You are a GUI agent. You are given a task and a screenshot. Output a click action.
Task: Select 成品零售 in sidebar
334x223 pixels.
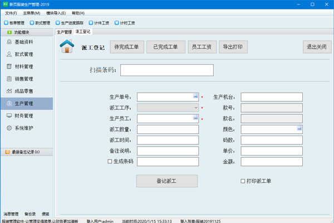click(x=27, y=91)
